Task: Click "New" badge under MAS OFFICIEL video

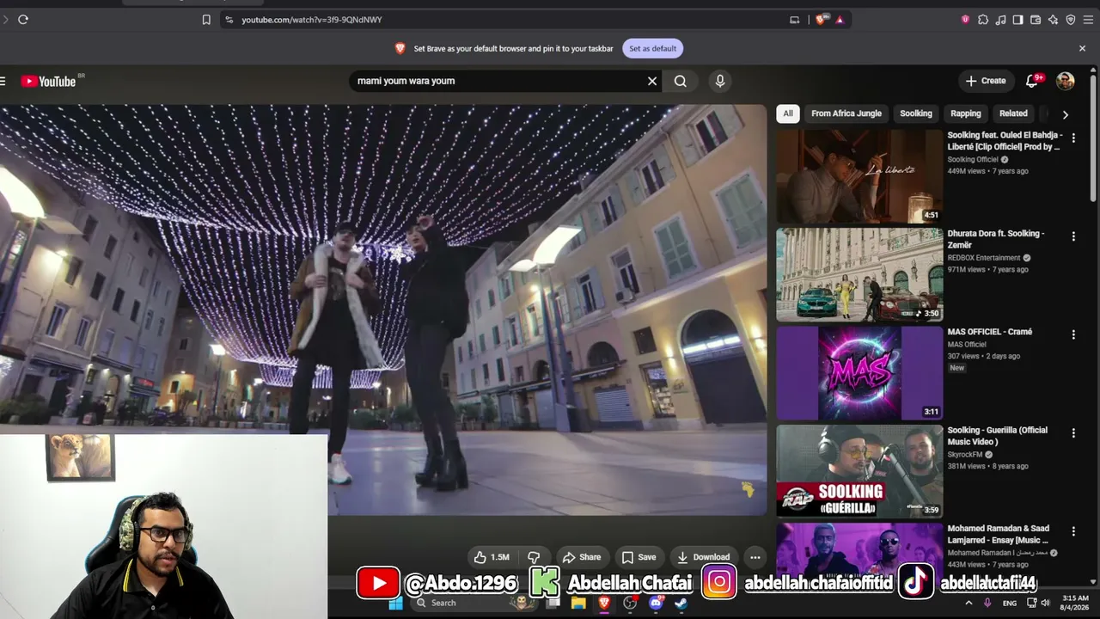Action: coord(957,368)
